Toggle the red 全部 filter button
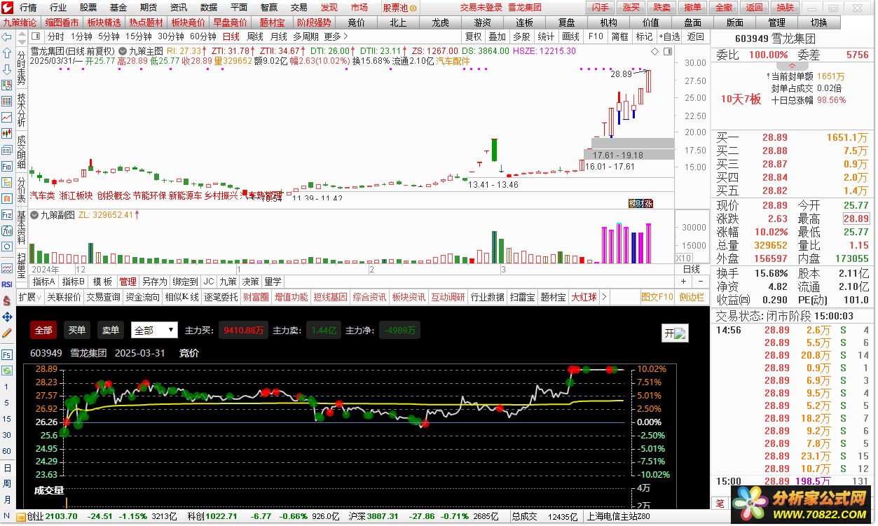The height and width of the screenshot is (526, 878). 43,330
